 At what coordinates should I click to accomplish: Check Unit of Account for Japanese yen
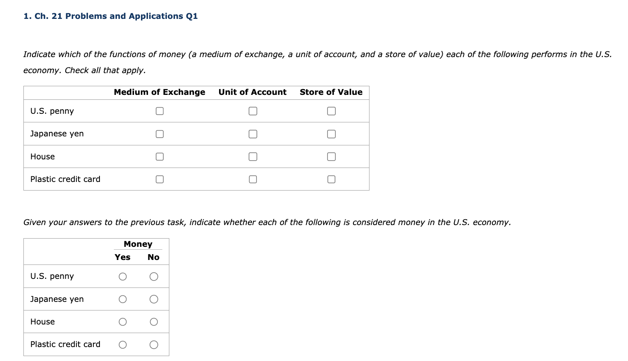pyautogui.click(x=253, y=133)
